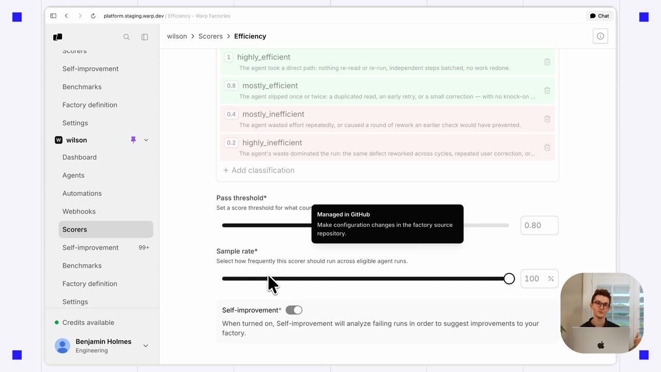
Task: Go forward with browser forward arrow
Action: pos(80,16)
